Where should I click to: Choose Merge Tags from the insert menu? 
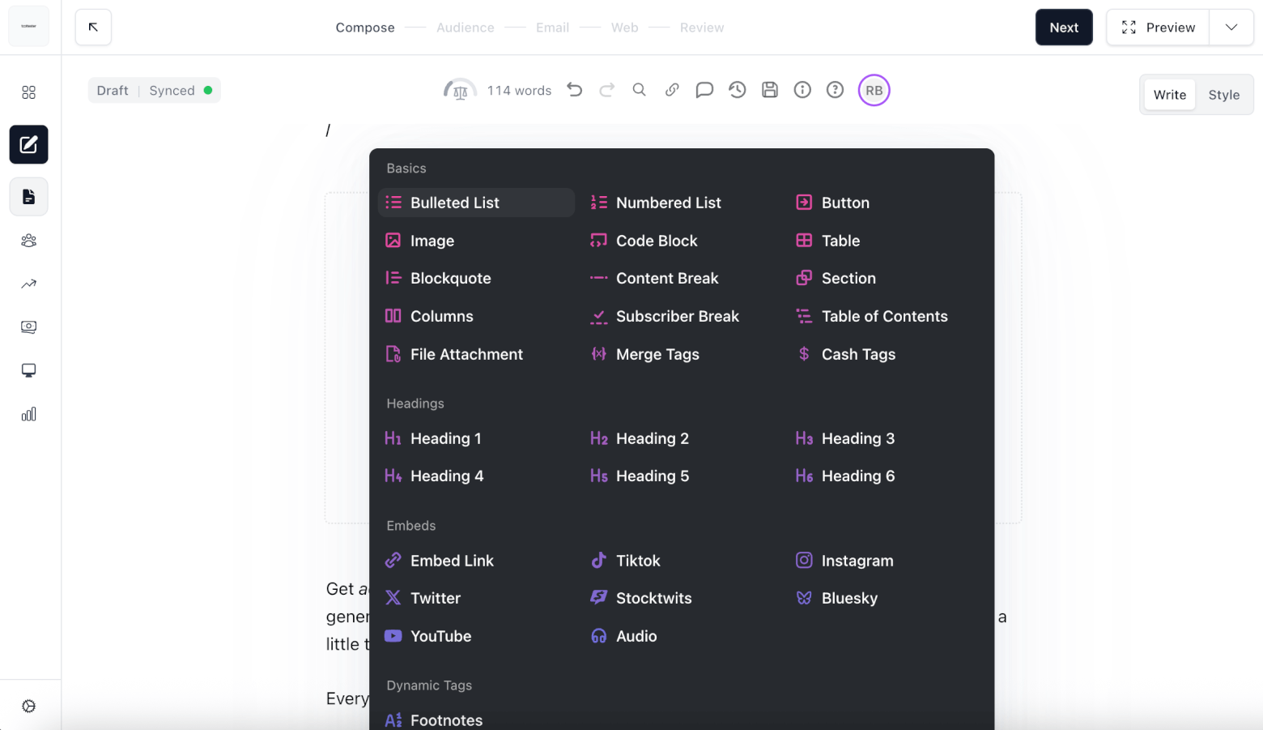657,354
